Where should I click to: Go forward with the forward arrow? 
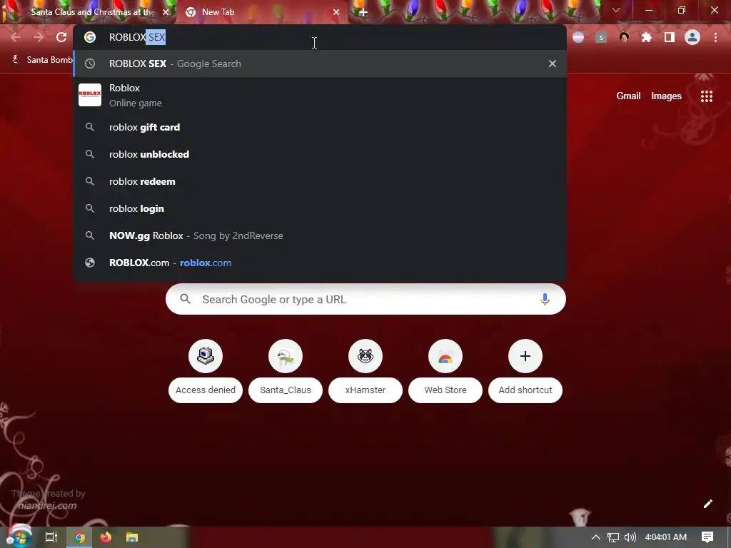click(x=39, y=37)
